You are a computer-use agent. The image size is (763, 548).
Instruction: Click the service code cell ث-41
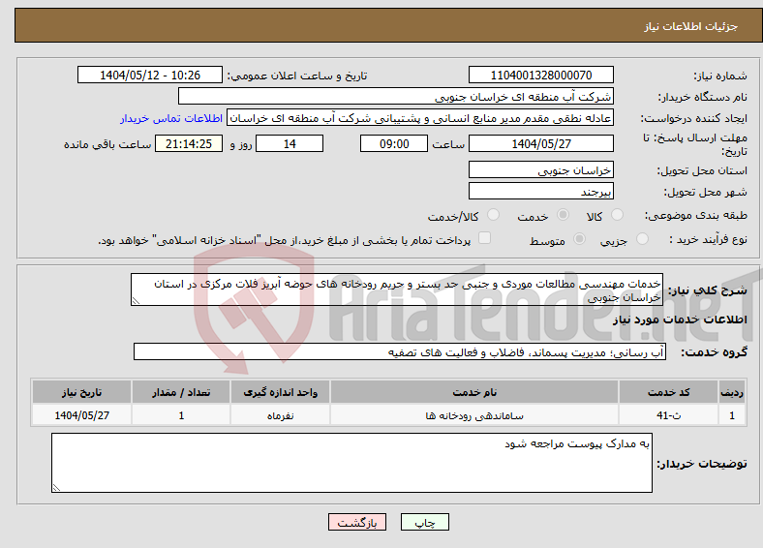(x=669, y=415)
